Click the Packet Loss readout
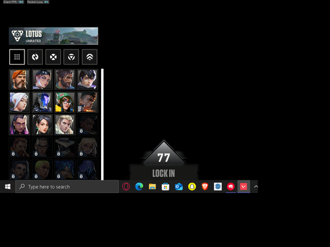The width and height of the screenshot is (330, 247). [38, 2]
